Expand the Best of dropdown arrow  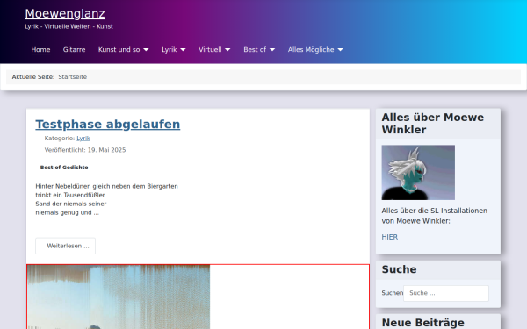pyautogui.click(x=272, y=50)
